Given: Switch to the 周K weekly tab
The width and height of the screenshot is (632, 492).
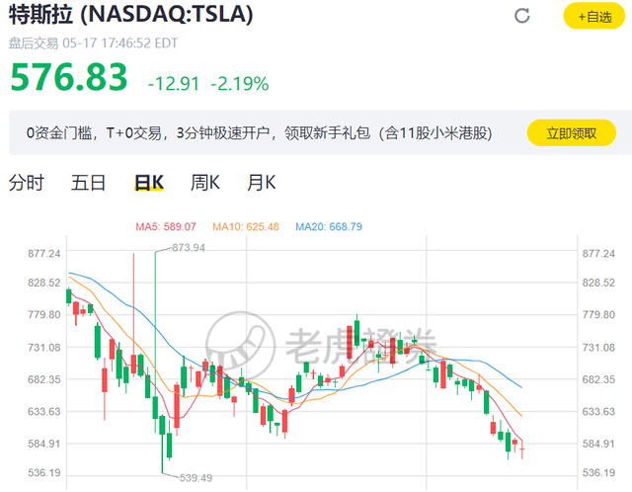Looking at the screenshot, I should tap(205, 183).
